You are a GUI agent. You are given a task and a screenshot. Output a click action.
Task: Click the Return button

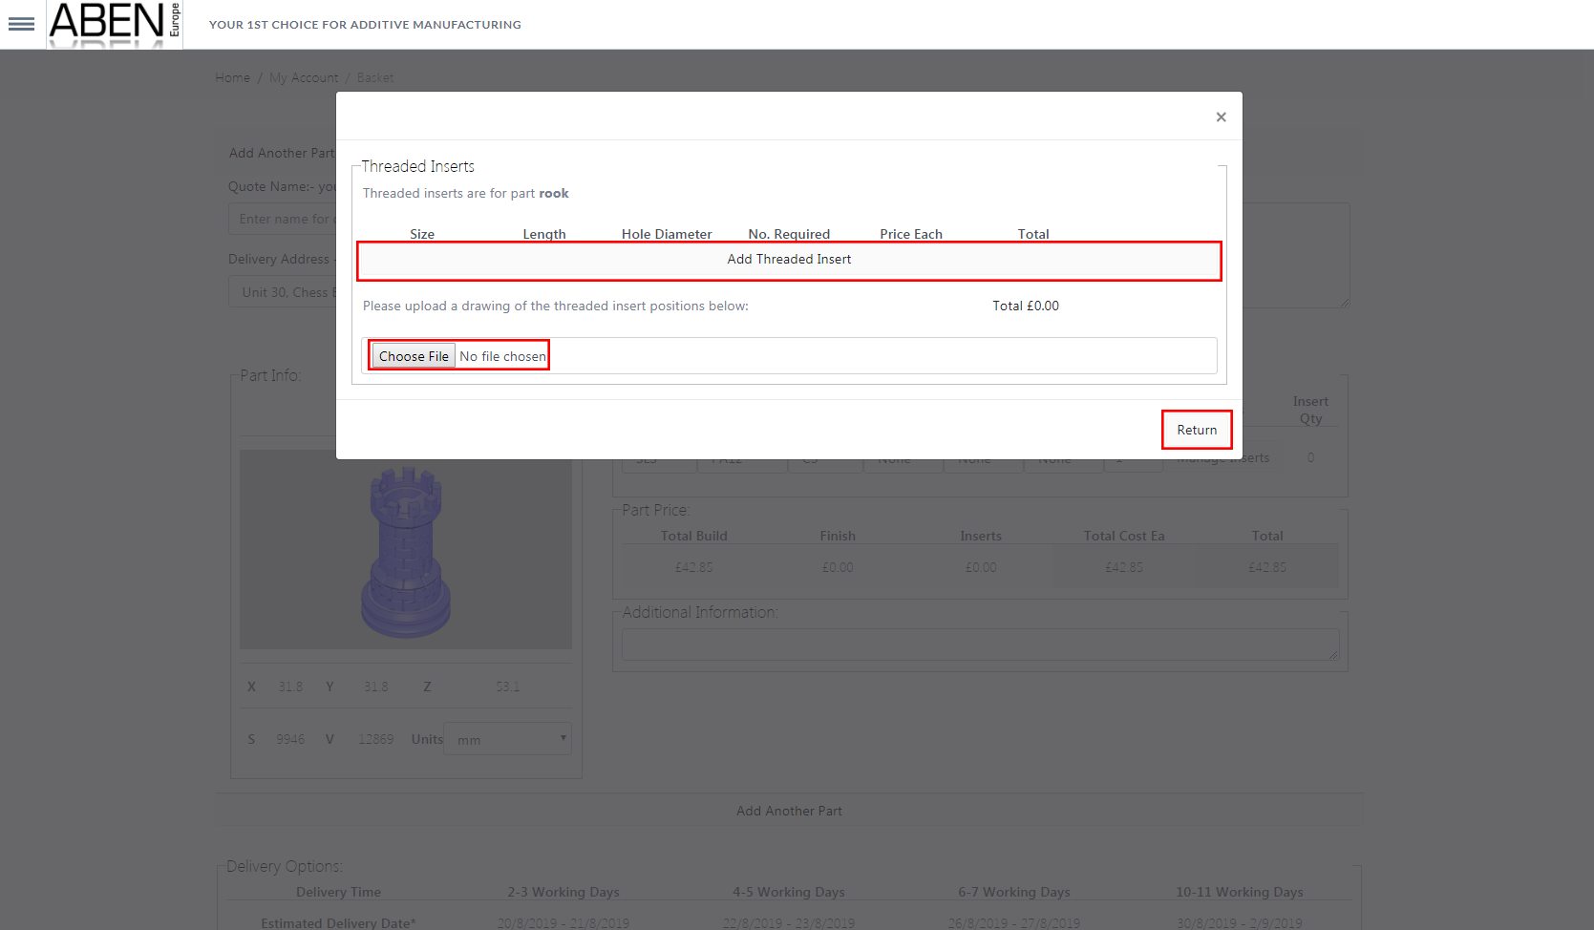click(1196, 430)
